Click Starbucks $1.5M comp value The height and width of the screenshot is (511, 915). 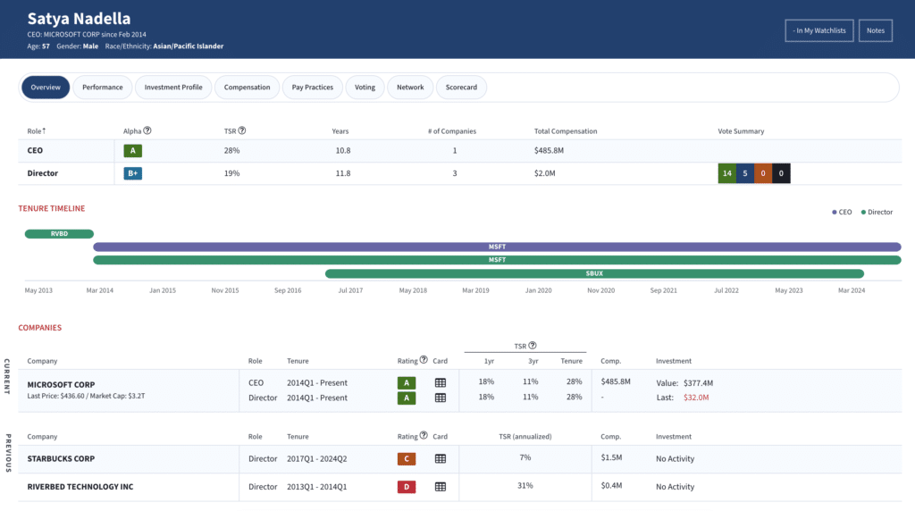pyautogui.click(x=611, y=457)
